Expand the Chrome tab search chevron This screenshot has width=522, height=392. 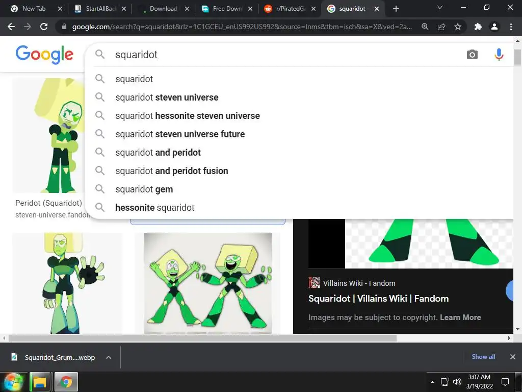pos(440,7)
